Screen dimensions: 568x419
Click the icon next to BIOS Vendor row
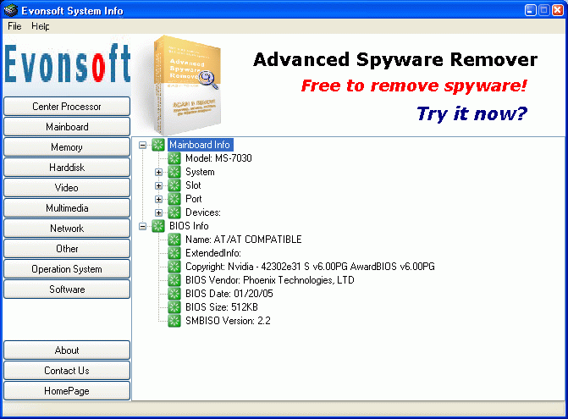[174, 280]
